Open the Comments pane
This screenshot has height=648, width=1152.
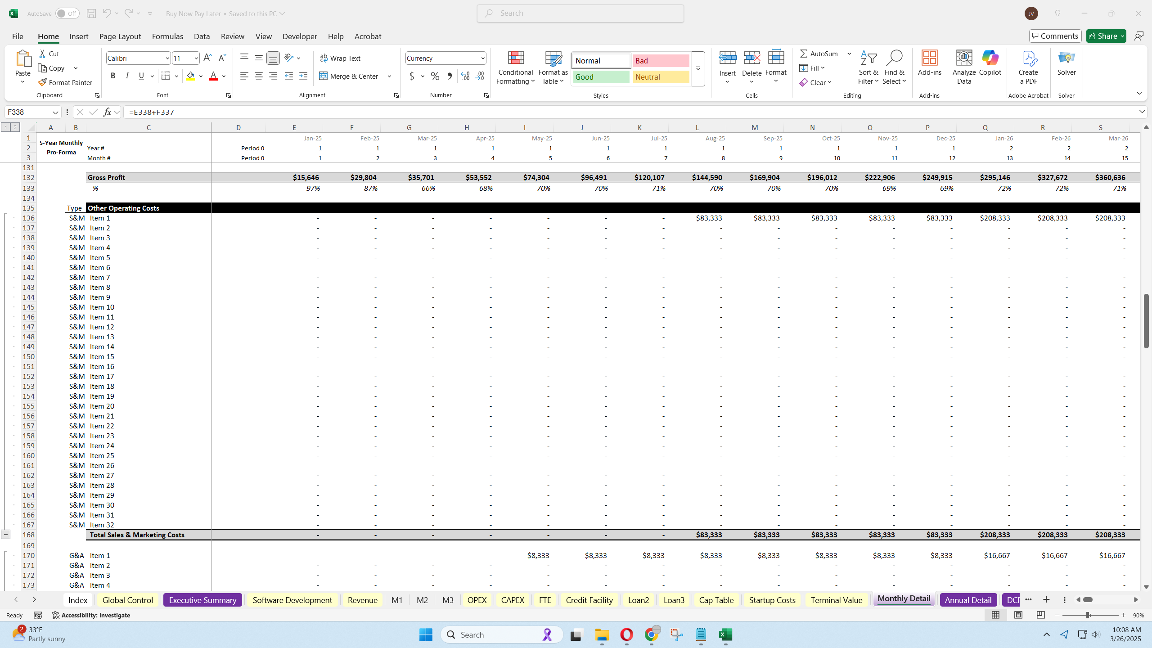1055,36
